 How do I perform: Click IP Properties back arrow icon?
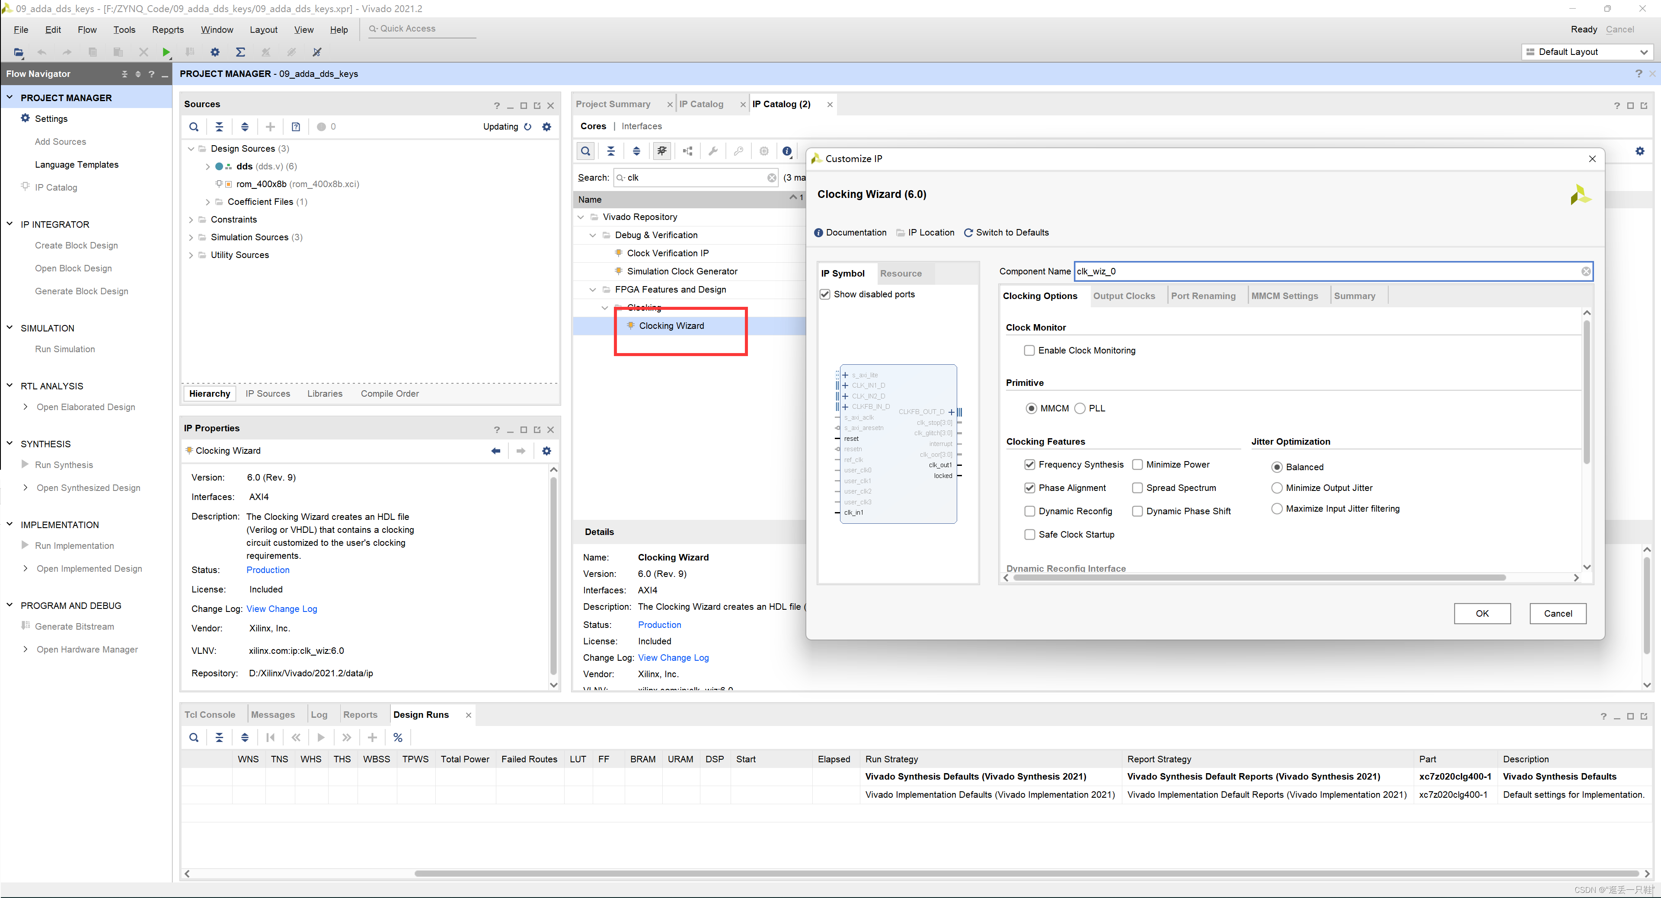(x=495, y=451)
